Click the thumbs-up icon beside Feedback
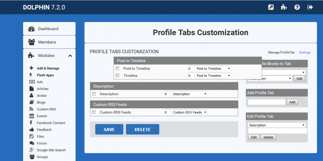This screenshot has width=323, height=161. [x=31, y=130]
